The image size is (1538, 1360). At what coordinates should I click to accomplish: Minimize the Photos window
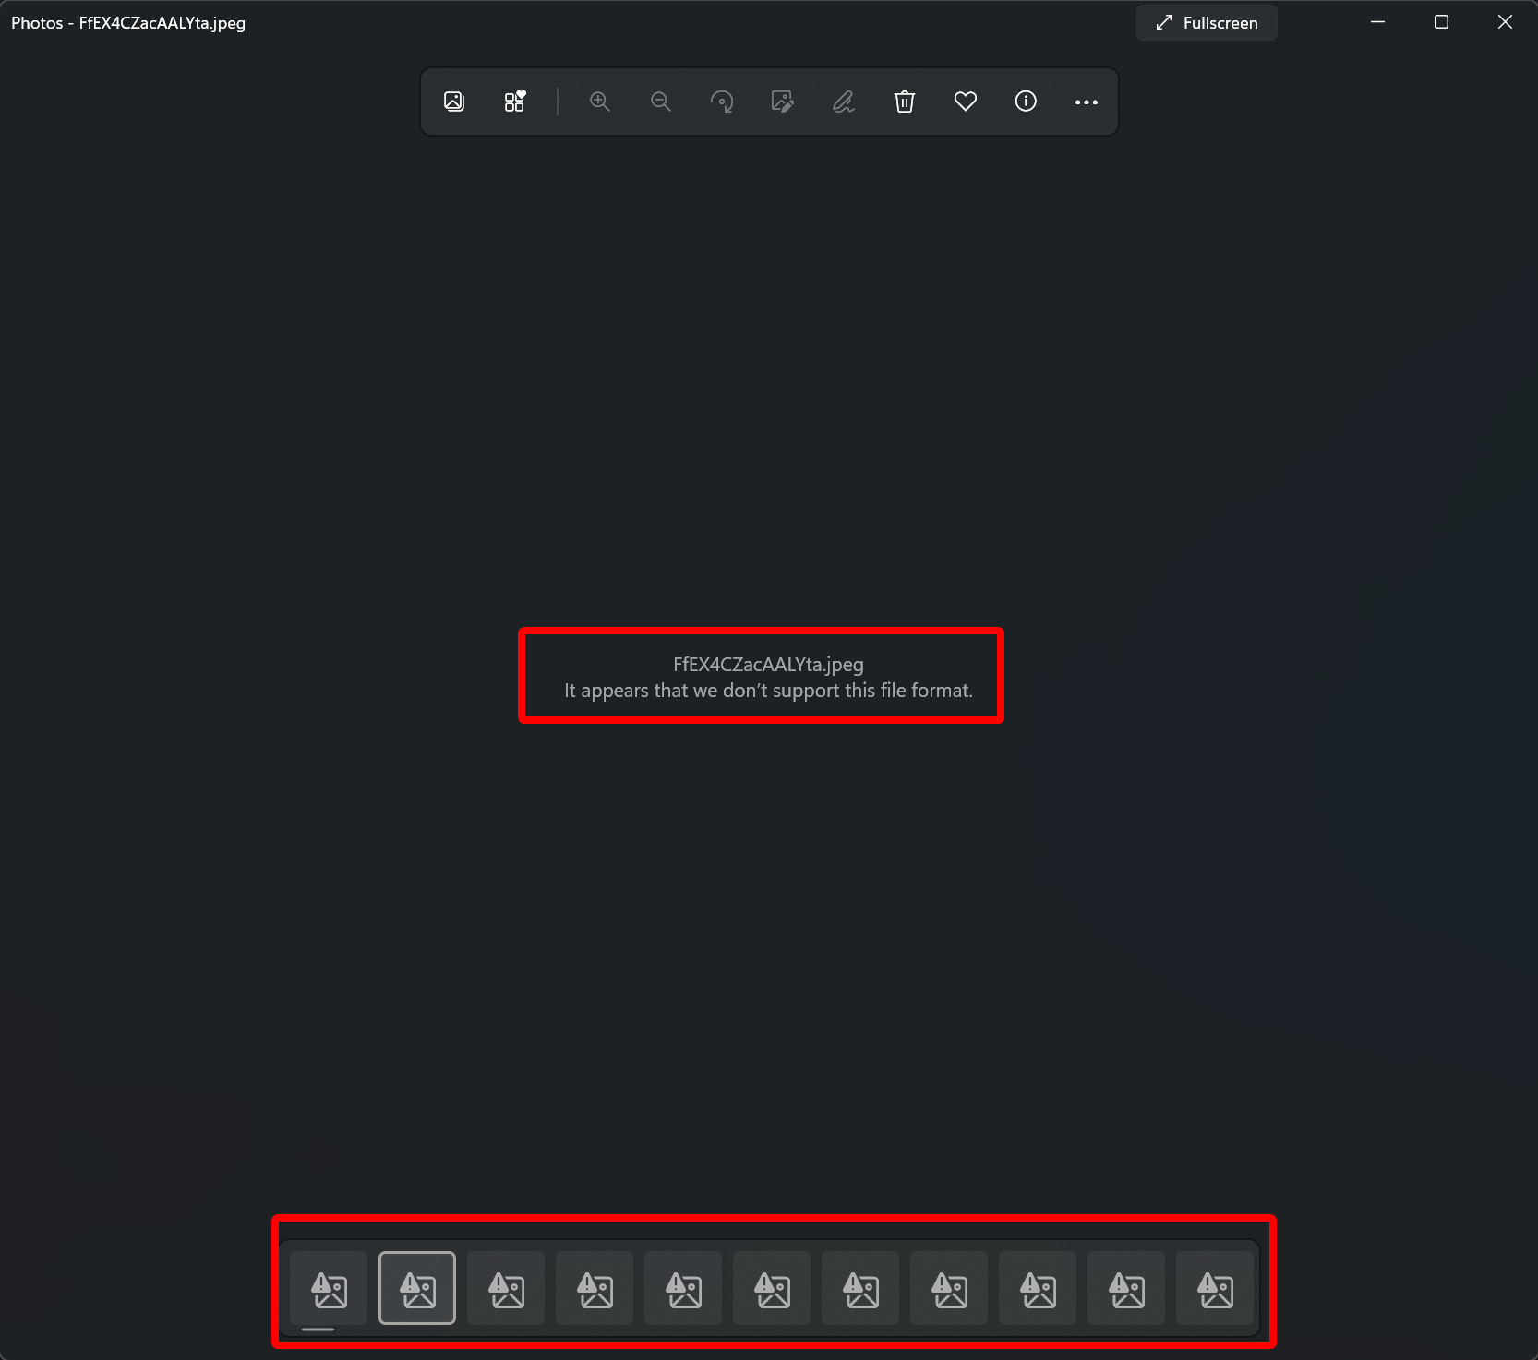click(x=1376, y=22)
